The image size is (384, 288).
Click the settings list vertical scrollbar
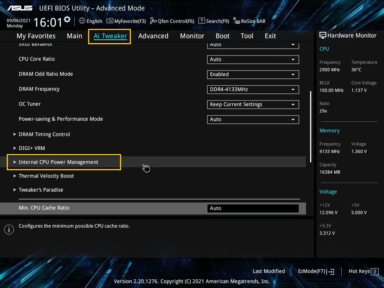pyautogui.click(x=310, y=127)
